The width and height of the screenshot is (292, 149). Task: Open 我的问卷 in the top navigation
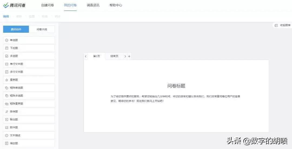[70, 5]
